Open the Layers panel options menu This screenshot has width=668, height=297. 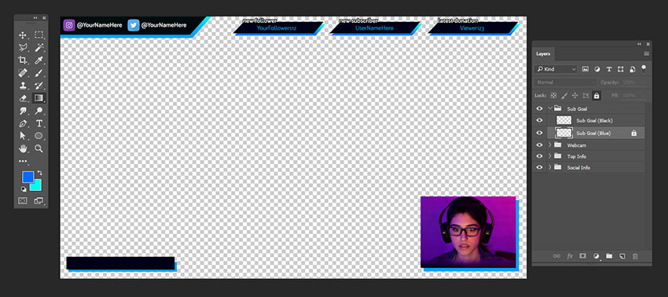[x=646, y=53]
